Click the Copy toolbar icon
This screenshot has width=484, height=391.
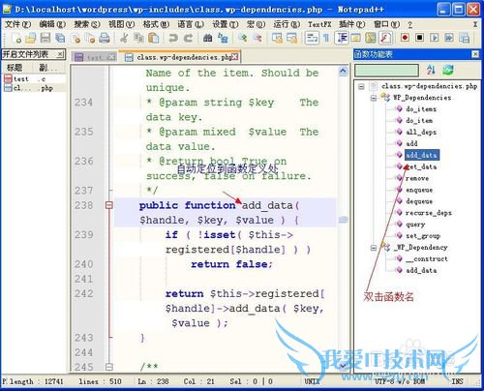pyautogui.click(x=138, y=38)
